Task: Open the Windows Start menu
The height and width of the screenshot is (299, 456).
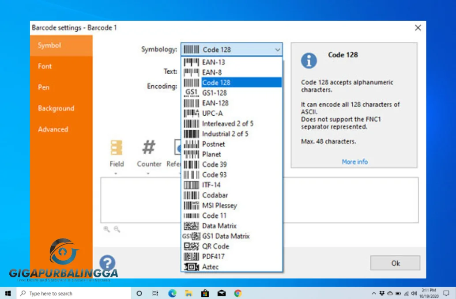Action: pyautogui.click(x=8, y=293)
